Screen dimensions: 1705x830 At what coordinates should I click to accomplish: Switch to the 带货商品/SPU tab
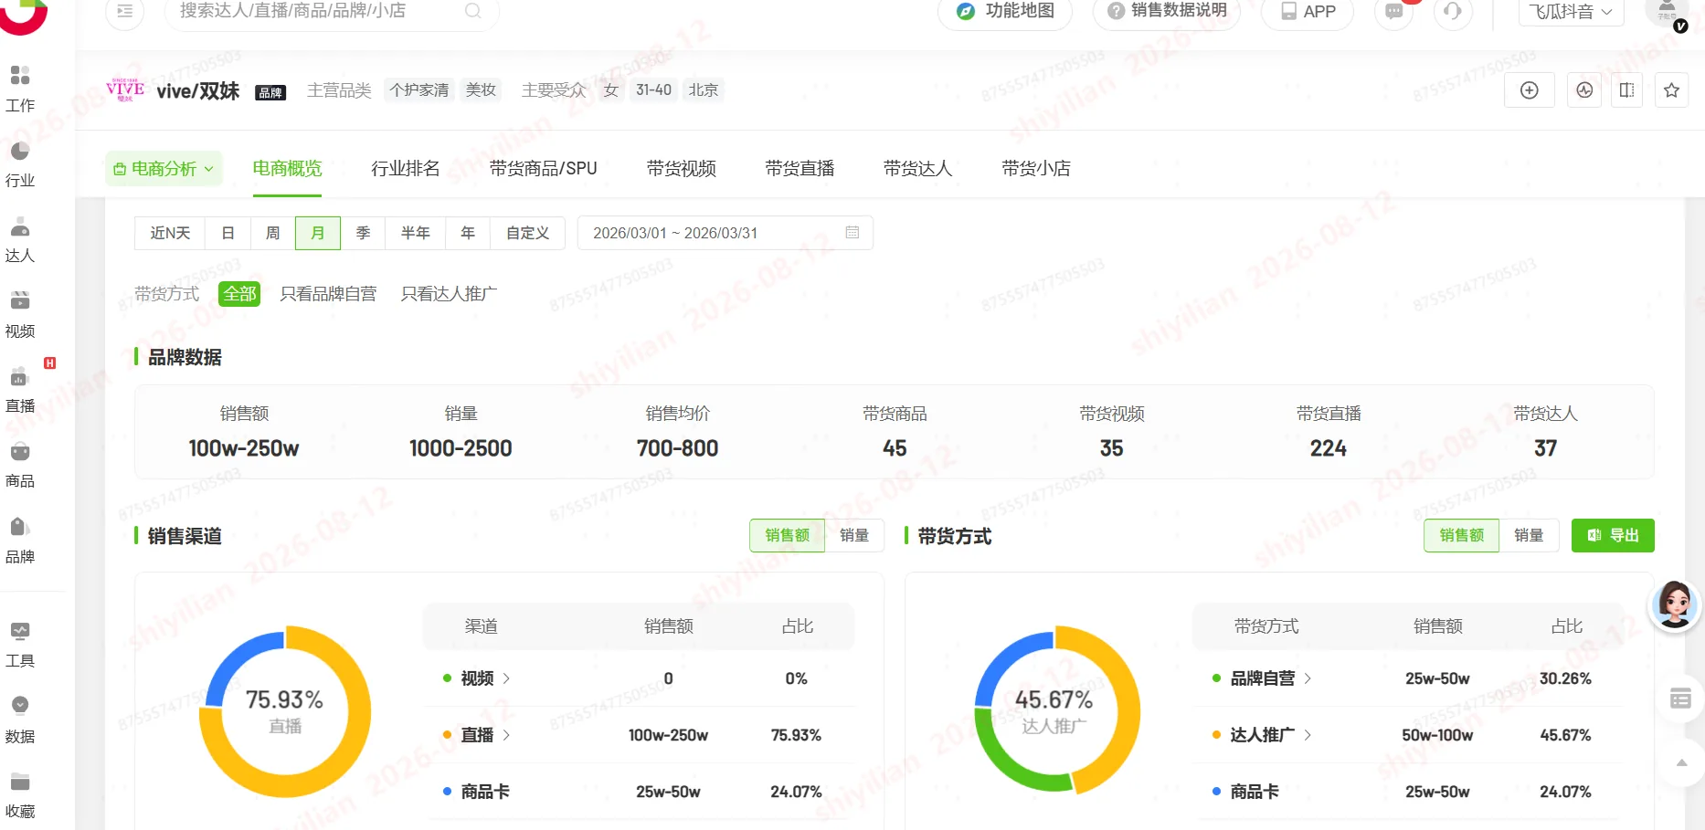(x=544, y=169)
